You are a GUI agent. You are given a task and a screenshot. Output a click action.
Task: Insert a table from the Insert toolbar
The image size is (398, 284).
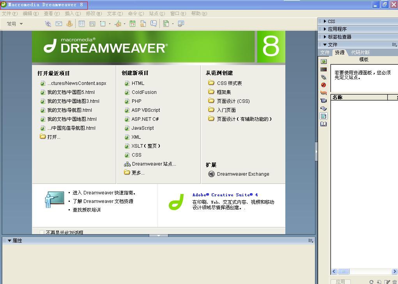click(x=81, y=23)
